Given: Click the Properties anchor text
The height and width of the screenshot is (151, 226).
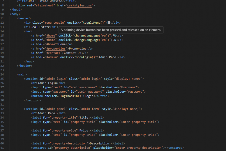Looking at the screenshot, I should pyautogui.click(x=78, y=49).
